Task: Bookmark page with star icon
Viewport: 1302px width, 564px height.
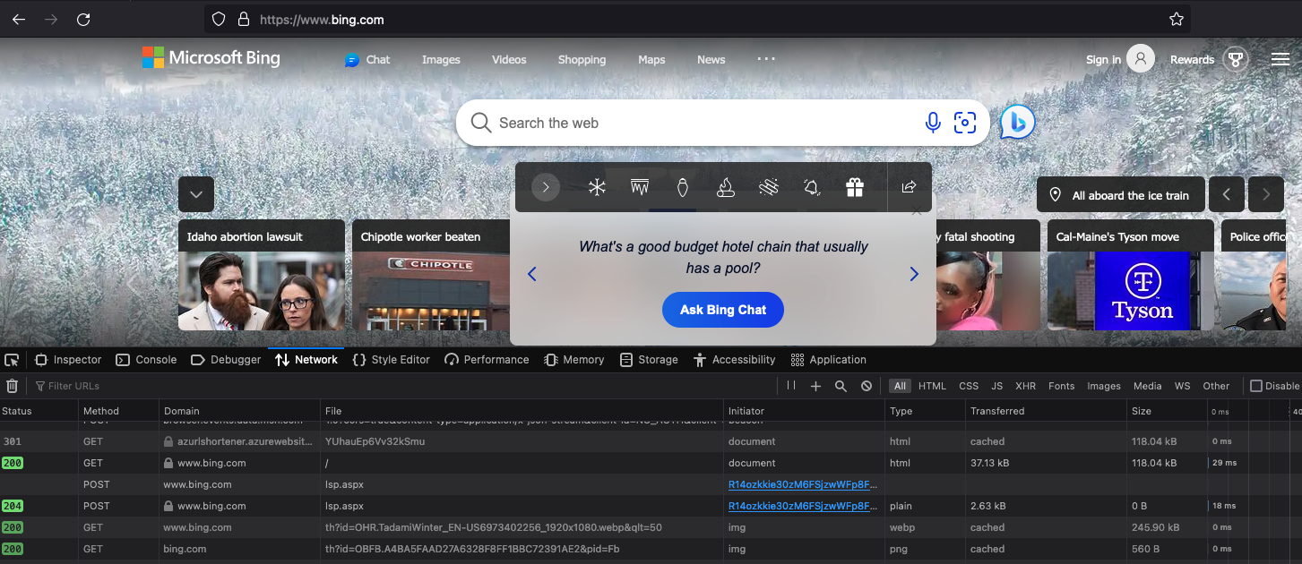Action: pos(1177,19)
